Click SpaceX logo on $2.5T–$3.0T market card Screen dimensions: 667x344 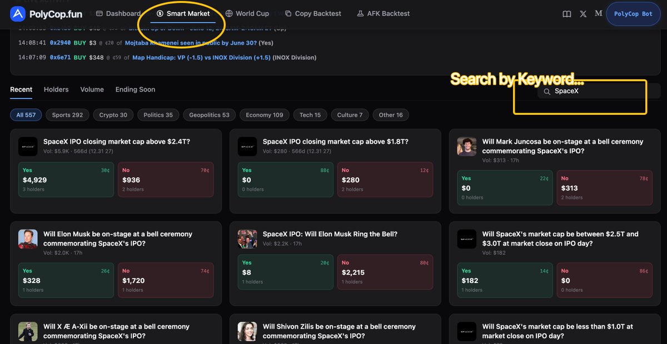point(467,239)
